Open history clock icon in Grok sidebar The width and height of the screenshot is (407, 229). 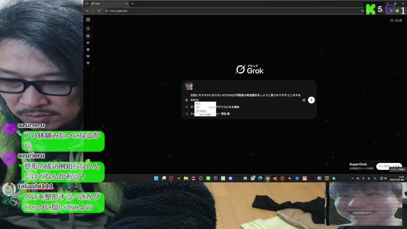tap(88, 63)
